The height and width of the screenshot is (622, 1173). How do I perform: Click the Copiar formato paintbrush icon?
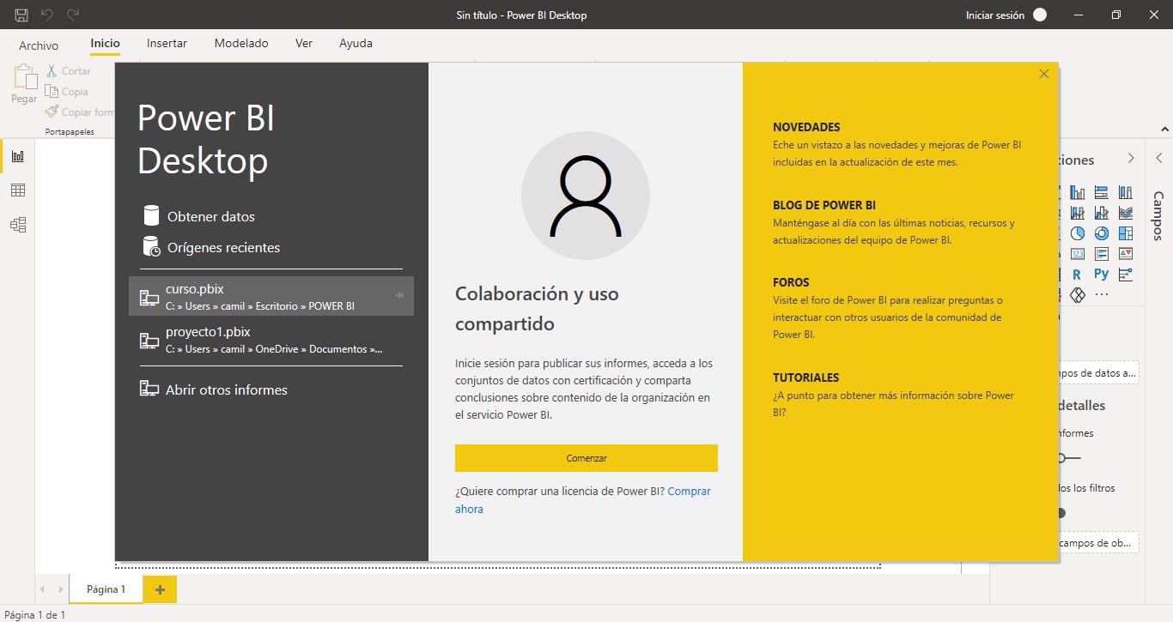pos(52,112)
